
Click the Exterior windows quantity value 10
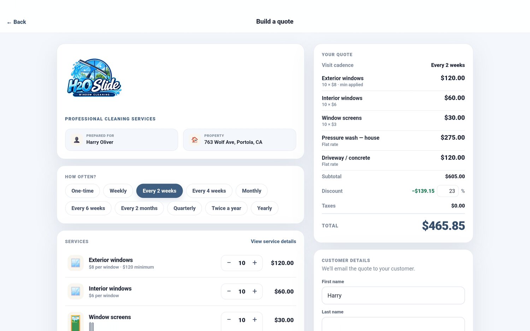[x=242, y=263]
